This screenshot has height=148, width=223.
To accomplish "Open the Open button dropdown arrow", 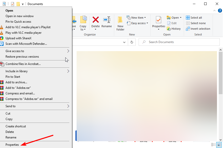I will coord(181,18).
